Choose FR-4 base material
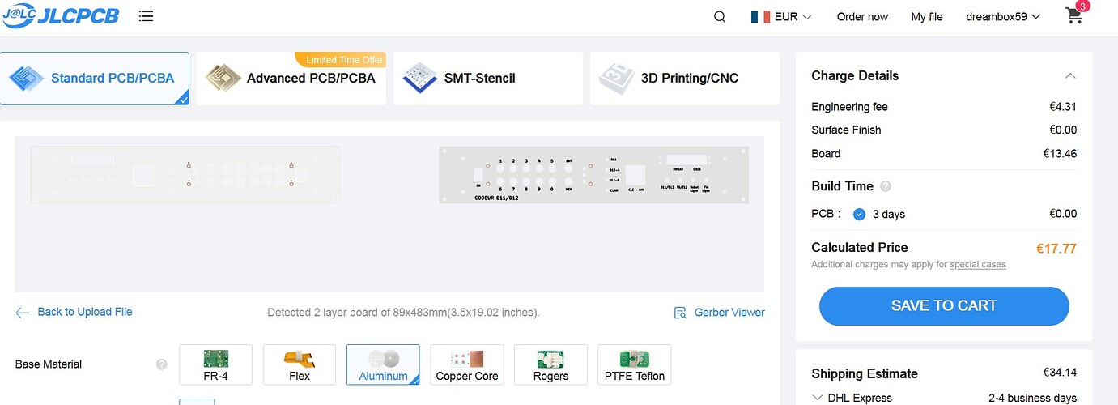The image size is (1118, 405). [x=215, y=364]
